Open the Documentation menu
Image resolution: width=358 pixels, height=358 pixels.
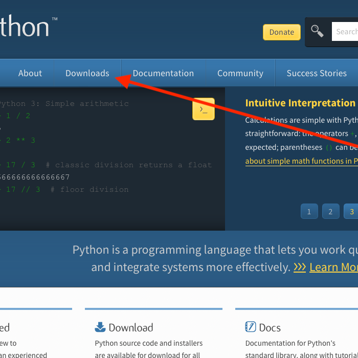[x=163, y=73]
